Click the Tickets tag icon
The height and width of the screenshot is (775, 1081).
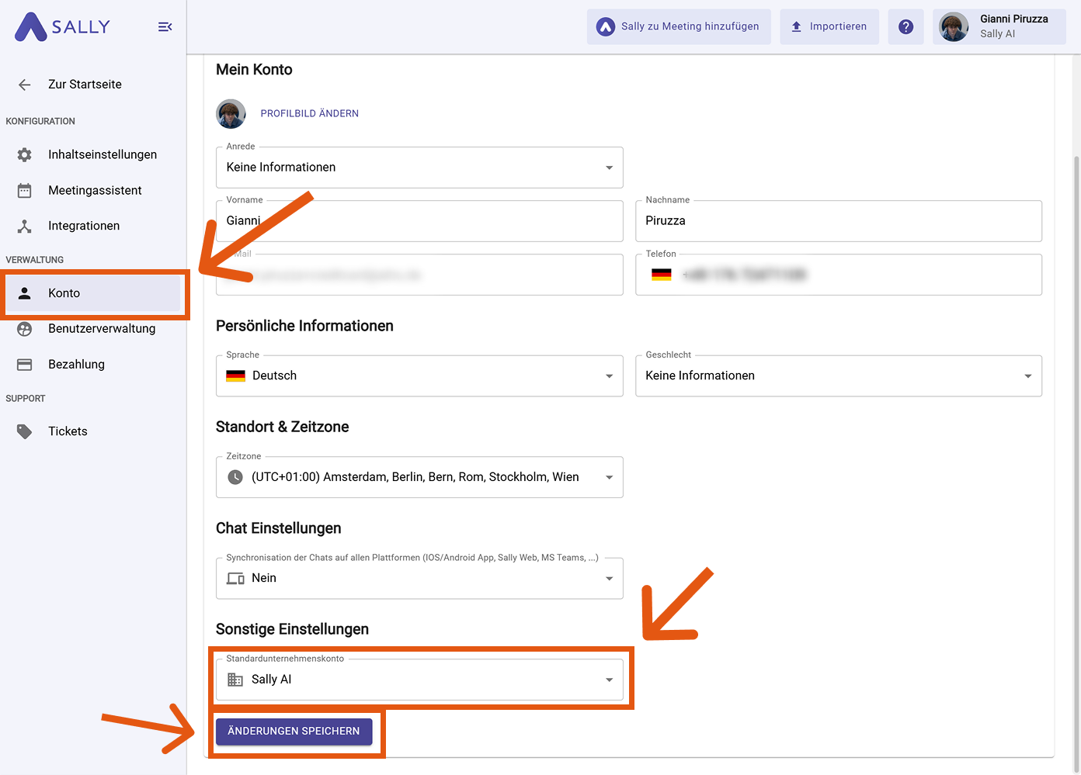click(x=25, y=431)
